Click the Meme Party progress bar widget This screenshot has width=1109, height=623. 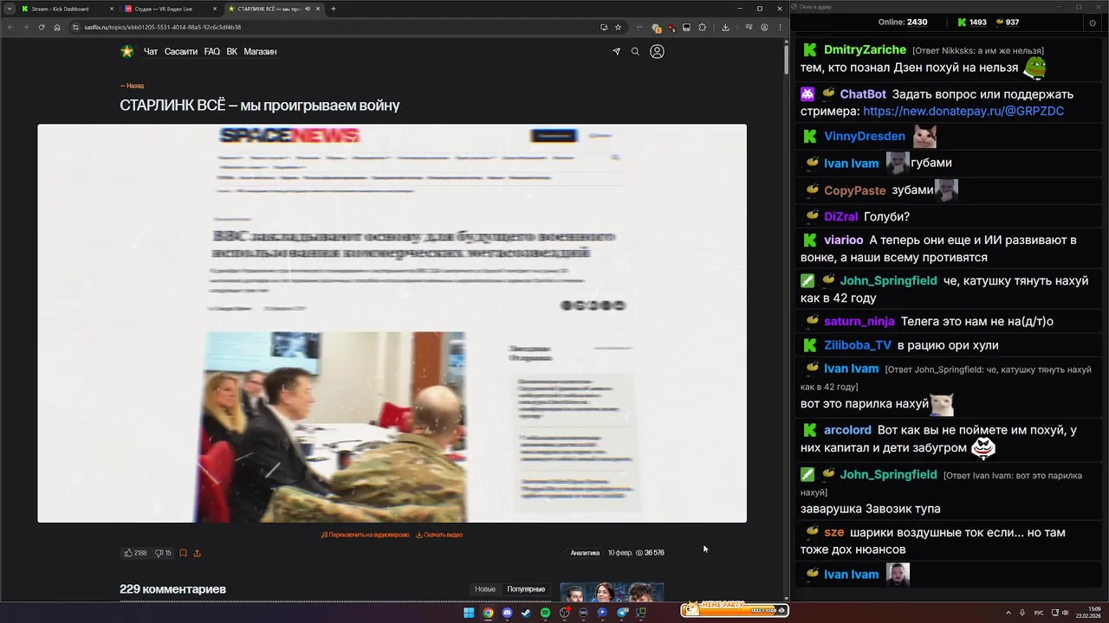point(733,609)
